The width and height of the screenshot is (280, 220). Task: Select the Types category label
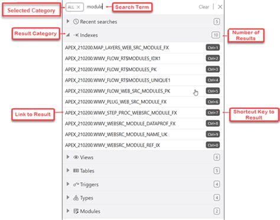[87, 198]
